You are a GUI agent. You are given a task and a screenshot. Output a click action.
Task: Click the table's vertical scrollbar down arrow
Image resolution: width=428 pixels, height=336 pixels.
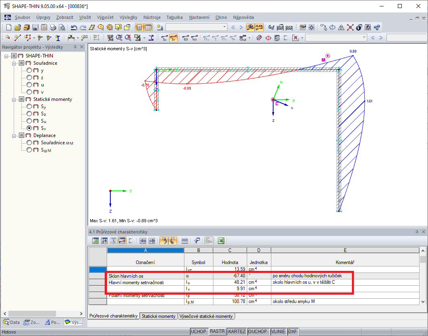click(423, 301)
